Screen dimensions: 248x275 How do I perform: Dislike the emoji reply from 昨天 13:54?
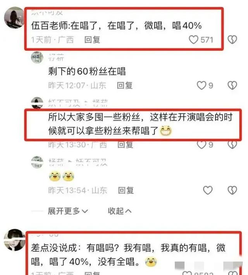[232, 190]
